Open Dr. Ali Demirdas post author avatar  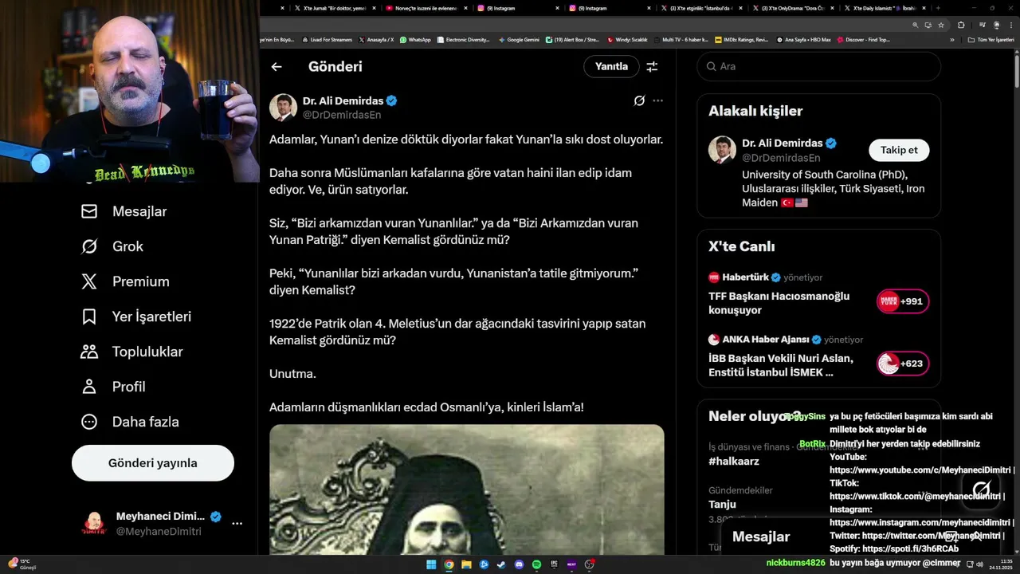click(283, 108)
